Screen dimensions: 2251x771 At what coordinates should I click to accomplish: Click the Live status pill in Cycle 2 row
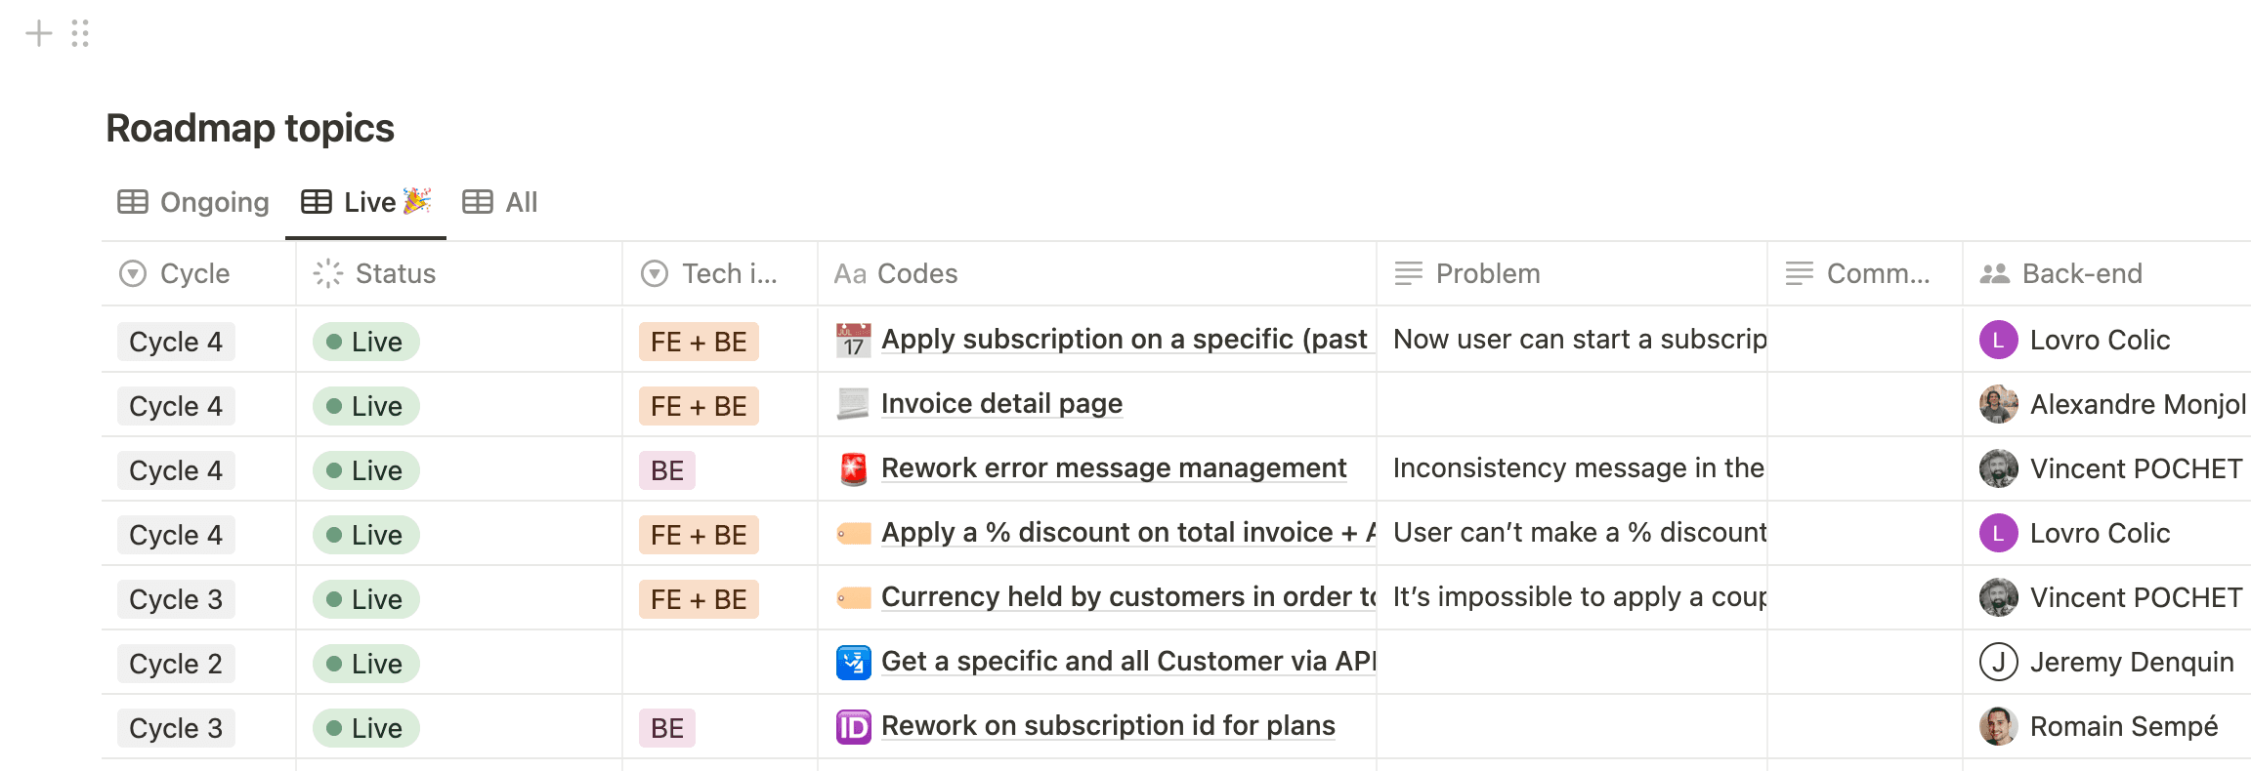(x=365, y=664)
